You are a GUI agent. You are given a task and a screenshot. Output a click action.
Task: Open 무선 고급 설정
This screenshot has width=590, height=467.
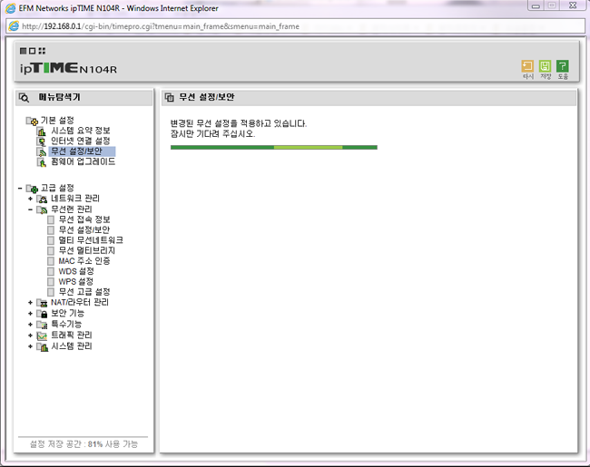click(x=84, y=292)
